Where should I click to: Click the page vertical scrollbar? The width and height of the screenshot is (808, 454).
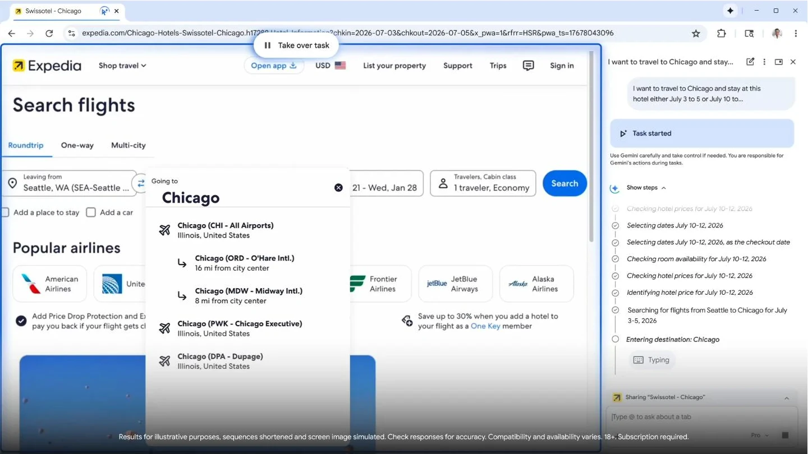click(591, 146)
